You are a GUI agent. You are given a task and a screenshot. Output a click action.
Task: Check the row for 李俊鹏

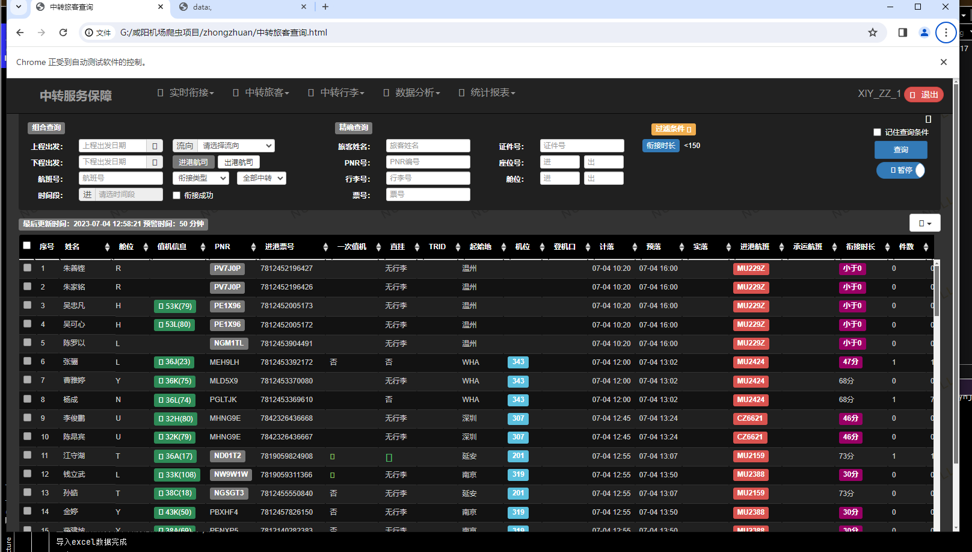[x=27, y=417]
